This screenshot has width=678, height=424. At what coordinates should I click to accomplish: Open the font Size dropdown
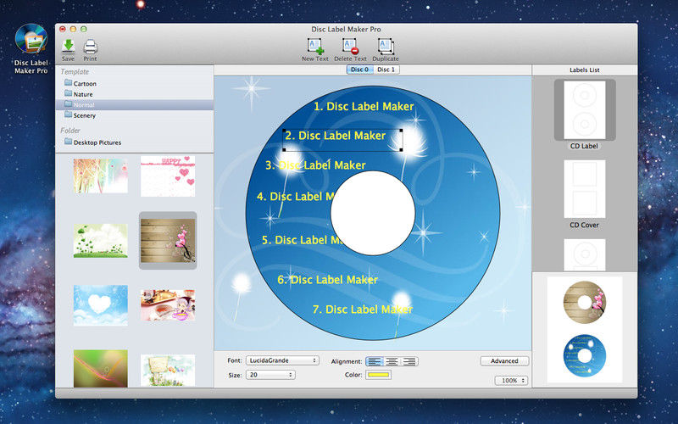(270, 375)
